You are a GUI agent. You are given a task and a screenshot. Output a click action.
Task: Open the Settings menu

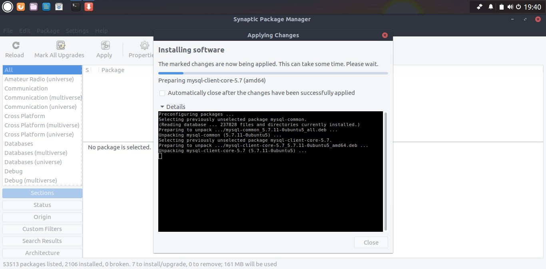pyautogui.click(x=77, y=31)
